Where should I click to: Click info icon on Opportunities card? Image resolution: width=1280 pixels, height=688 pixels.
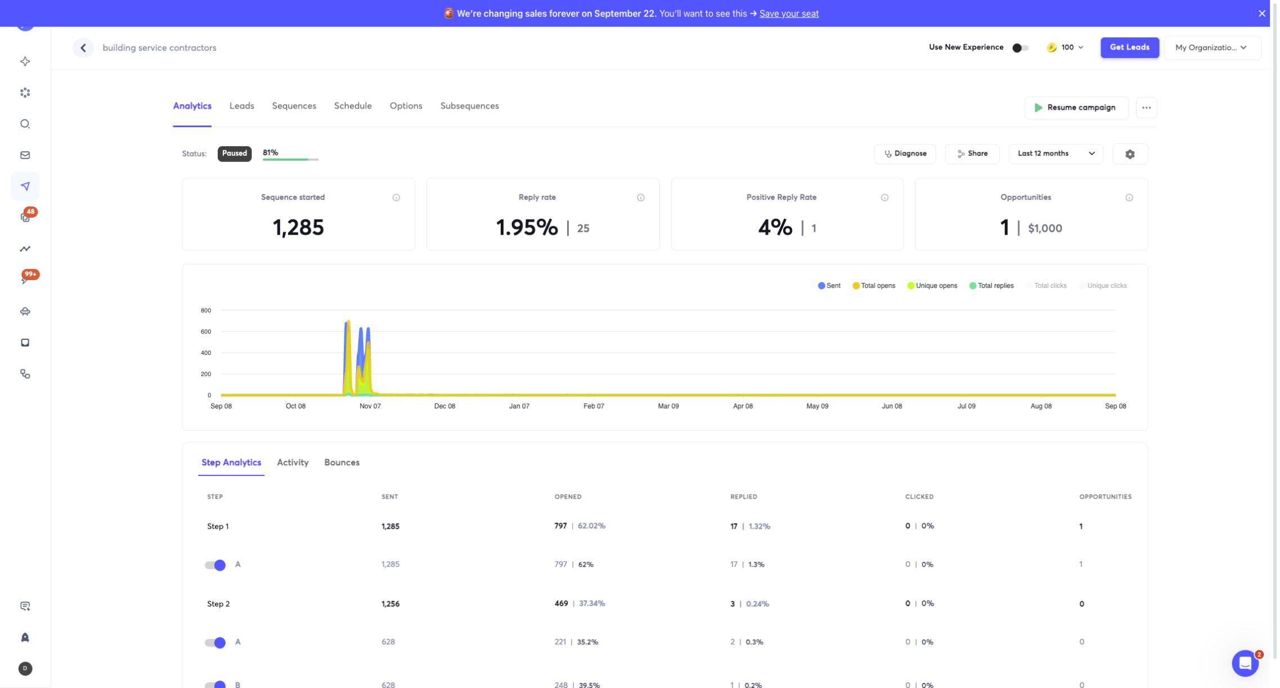click(x=1129, y=197)
